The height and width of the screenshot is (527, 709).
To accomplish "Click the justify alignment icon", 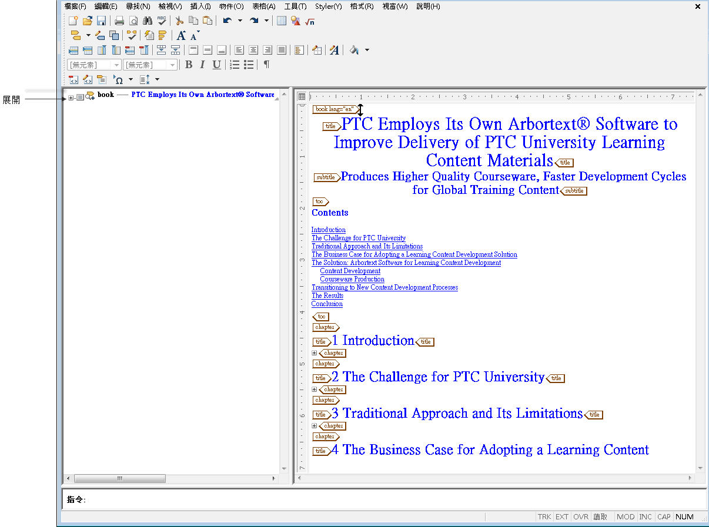I will pyautogui.click(x=282, y=50).
